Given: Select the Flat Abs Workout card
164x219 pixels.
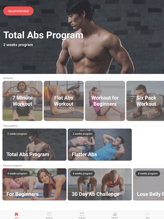Looking at the screenshot, I should pos(64,101).
